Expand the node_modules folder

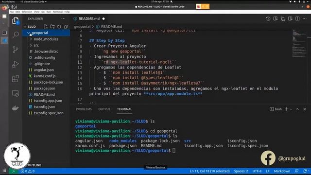[31, 39]
